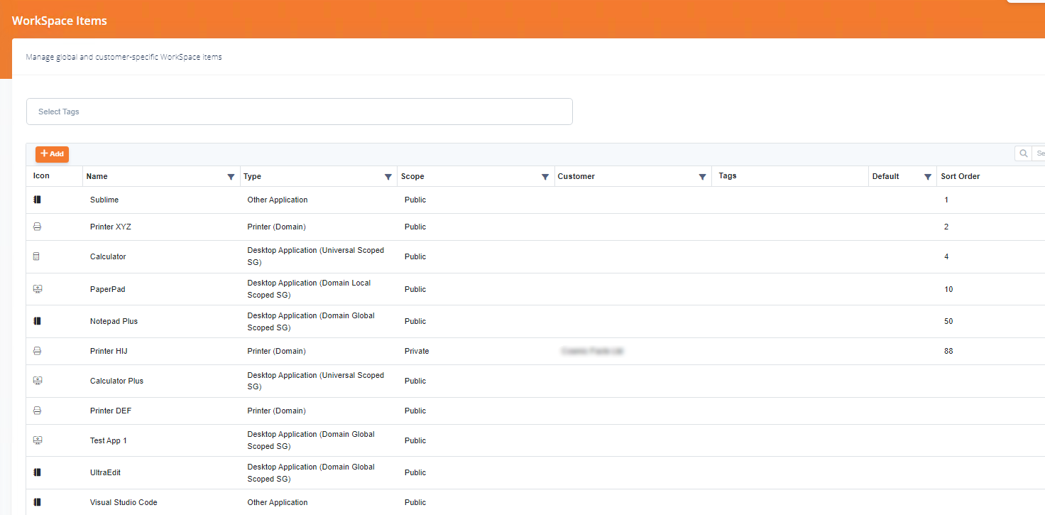Click sort order value 88

click(x=948, y=351)
